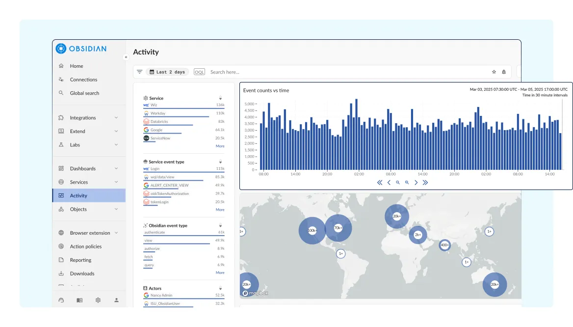Click the Obsidian logo
Image resolution: width=573 pixels, height=327 pixels.
pos(81,49)
